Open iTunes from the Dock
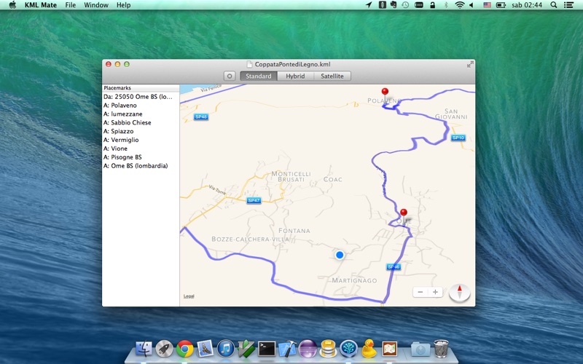 226,349
